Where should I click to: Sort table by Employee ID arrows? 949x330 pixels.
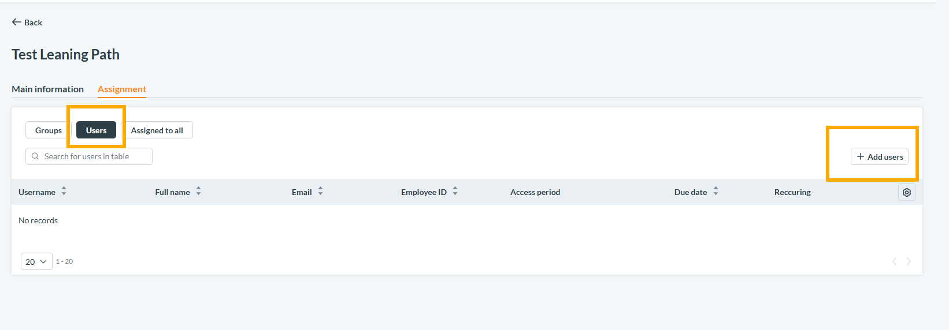pyautogui.click(x=455, y=192)
